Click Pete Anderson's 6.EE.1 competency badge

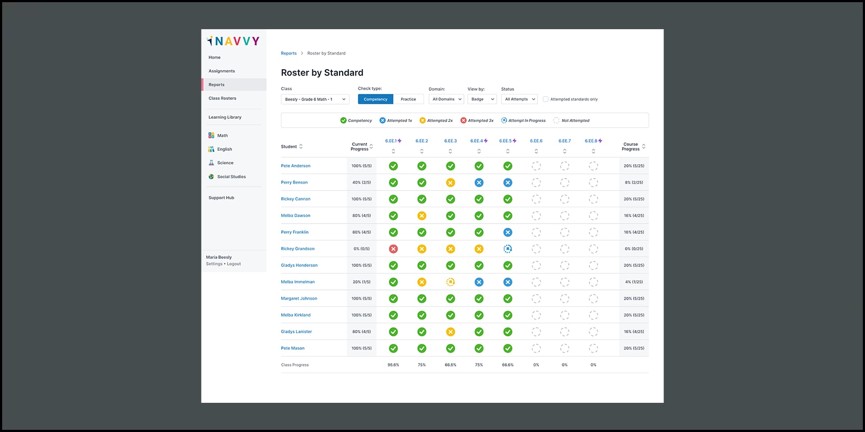(x=394, y=166)
